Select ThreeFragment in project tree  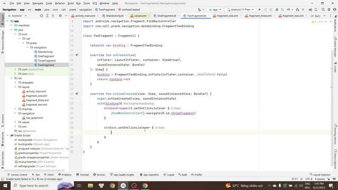[46, 61]
